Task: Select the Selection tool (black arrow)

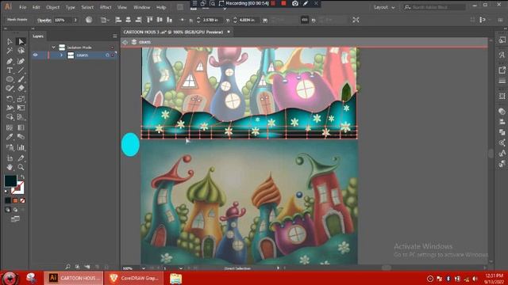Action: tap(10, 42)
